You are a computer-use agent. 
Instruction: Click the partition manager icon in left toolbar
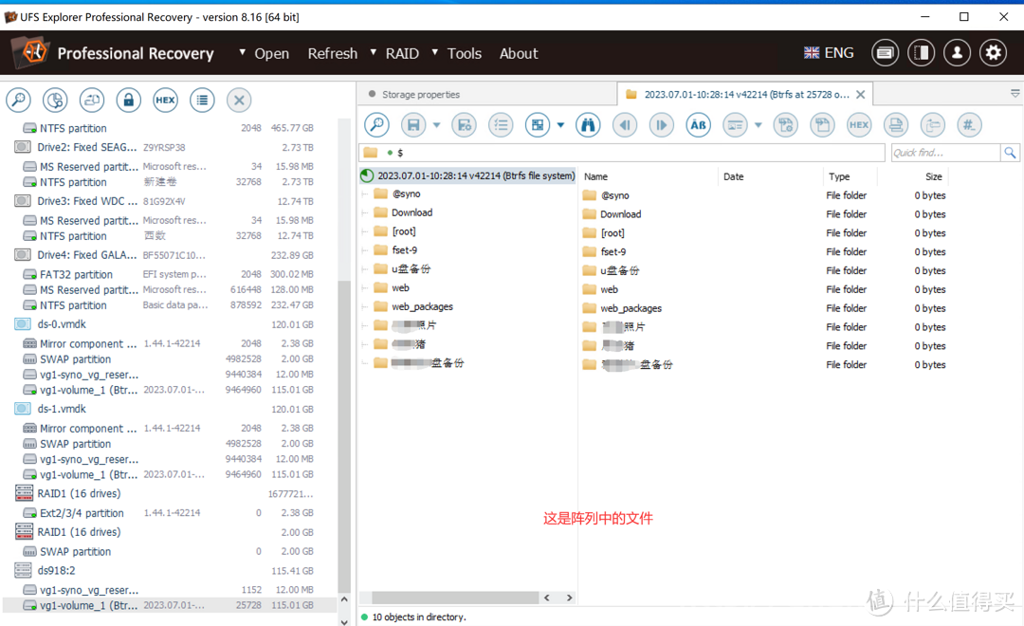click(55, 100)
